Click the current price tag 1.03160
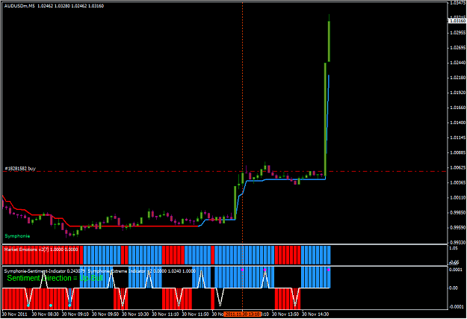 (x=457, y=21)
